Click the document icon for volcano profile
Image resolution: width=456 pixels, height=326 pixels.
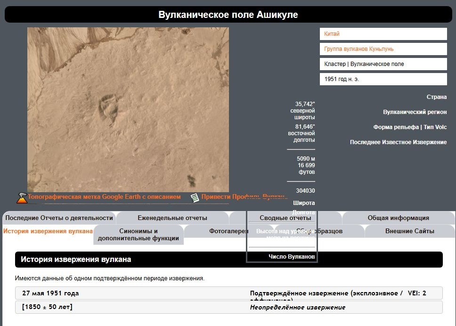point(195,197)
